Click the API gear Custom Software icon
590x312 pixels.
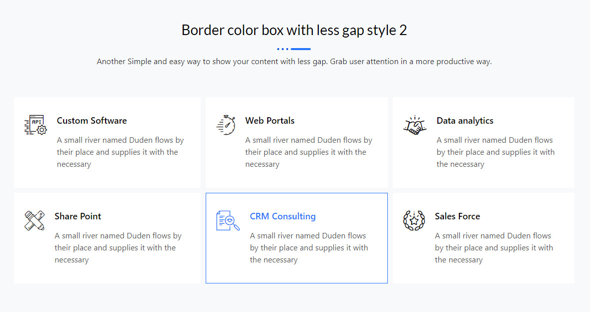click(x=35, y=125)
